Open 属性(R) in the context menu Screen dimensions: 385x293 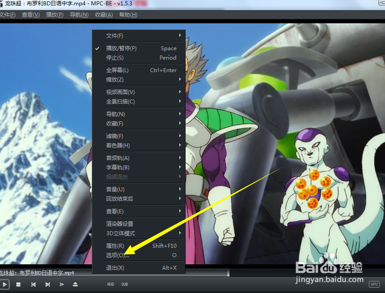click(x=139, y=246)
